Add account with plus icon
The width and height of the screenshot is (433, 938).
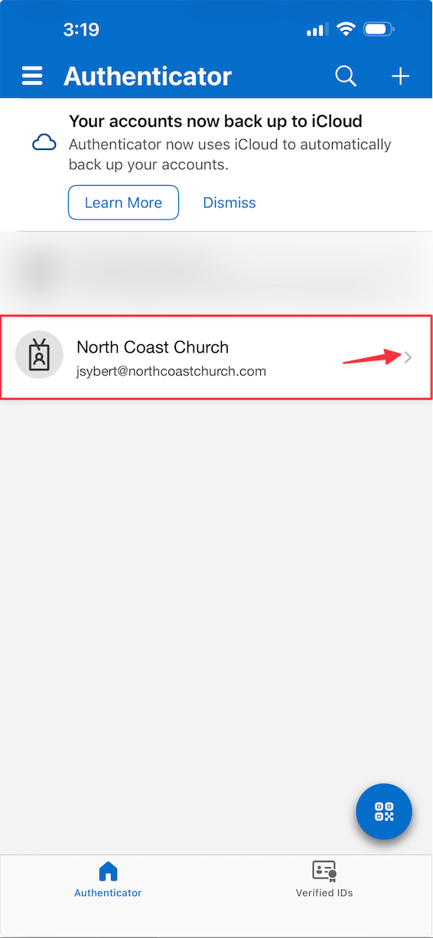pos(401,77)
